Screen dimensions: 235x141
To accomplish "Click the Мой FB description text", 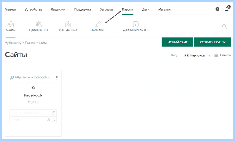I will 33,102.
